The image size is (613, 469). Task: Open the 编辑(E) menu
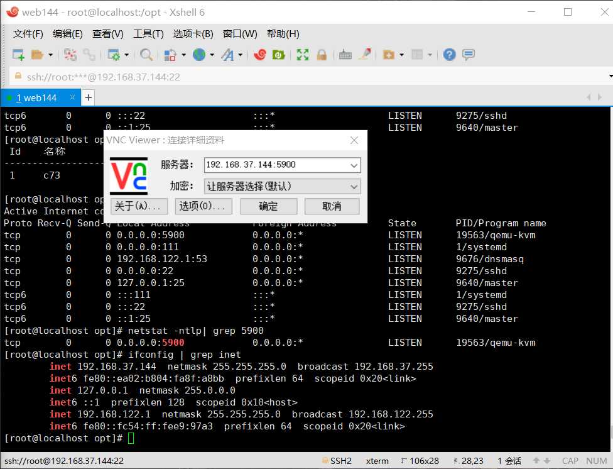pyautogui.click(x=68, y=34)
